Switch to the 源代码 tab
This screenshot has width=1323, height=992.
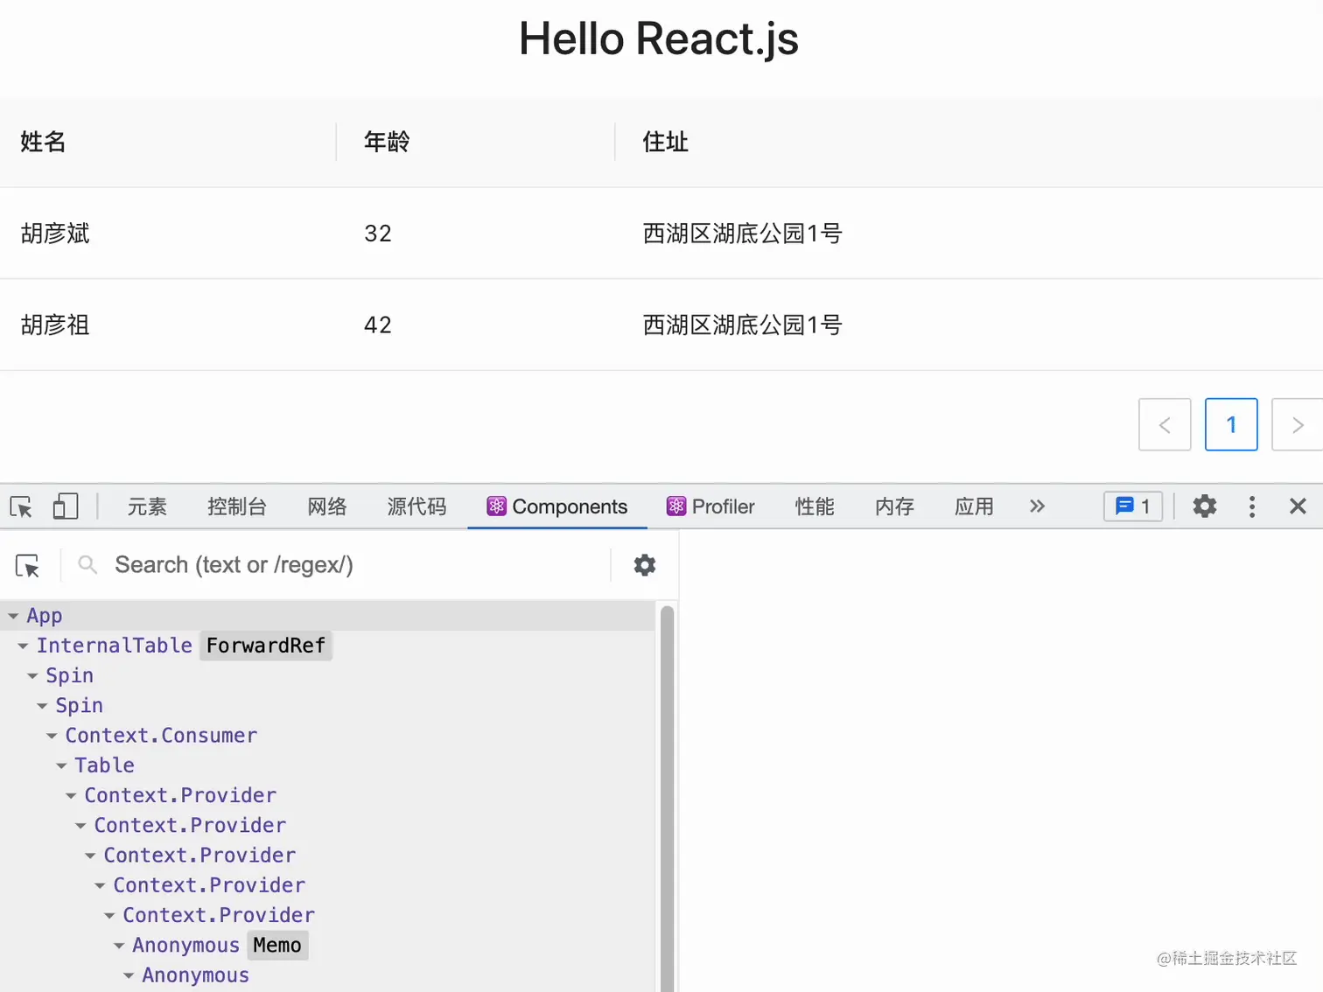(416, 506)
